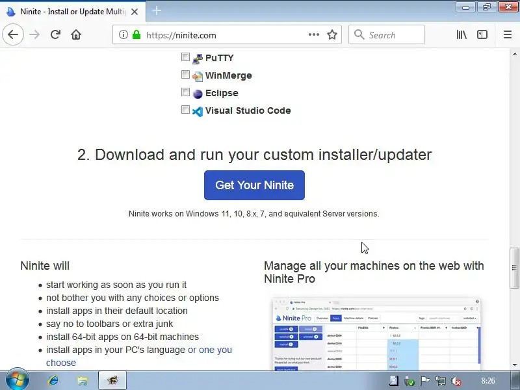Click the 'Ninite will' heading

[x=45, y=266]
